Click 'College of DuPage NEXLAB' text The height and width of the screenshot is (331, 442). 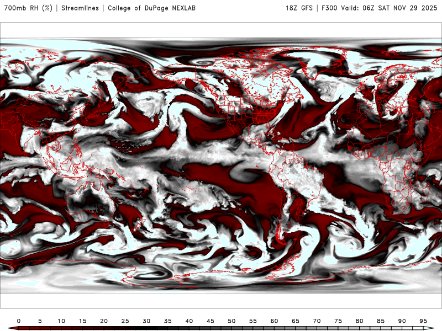[x=151, y=8]
